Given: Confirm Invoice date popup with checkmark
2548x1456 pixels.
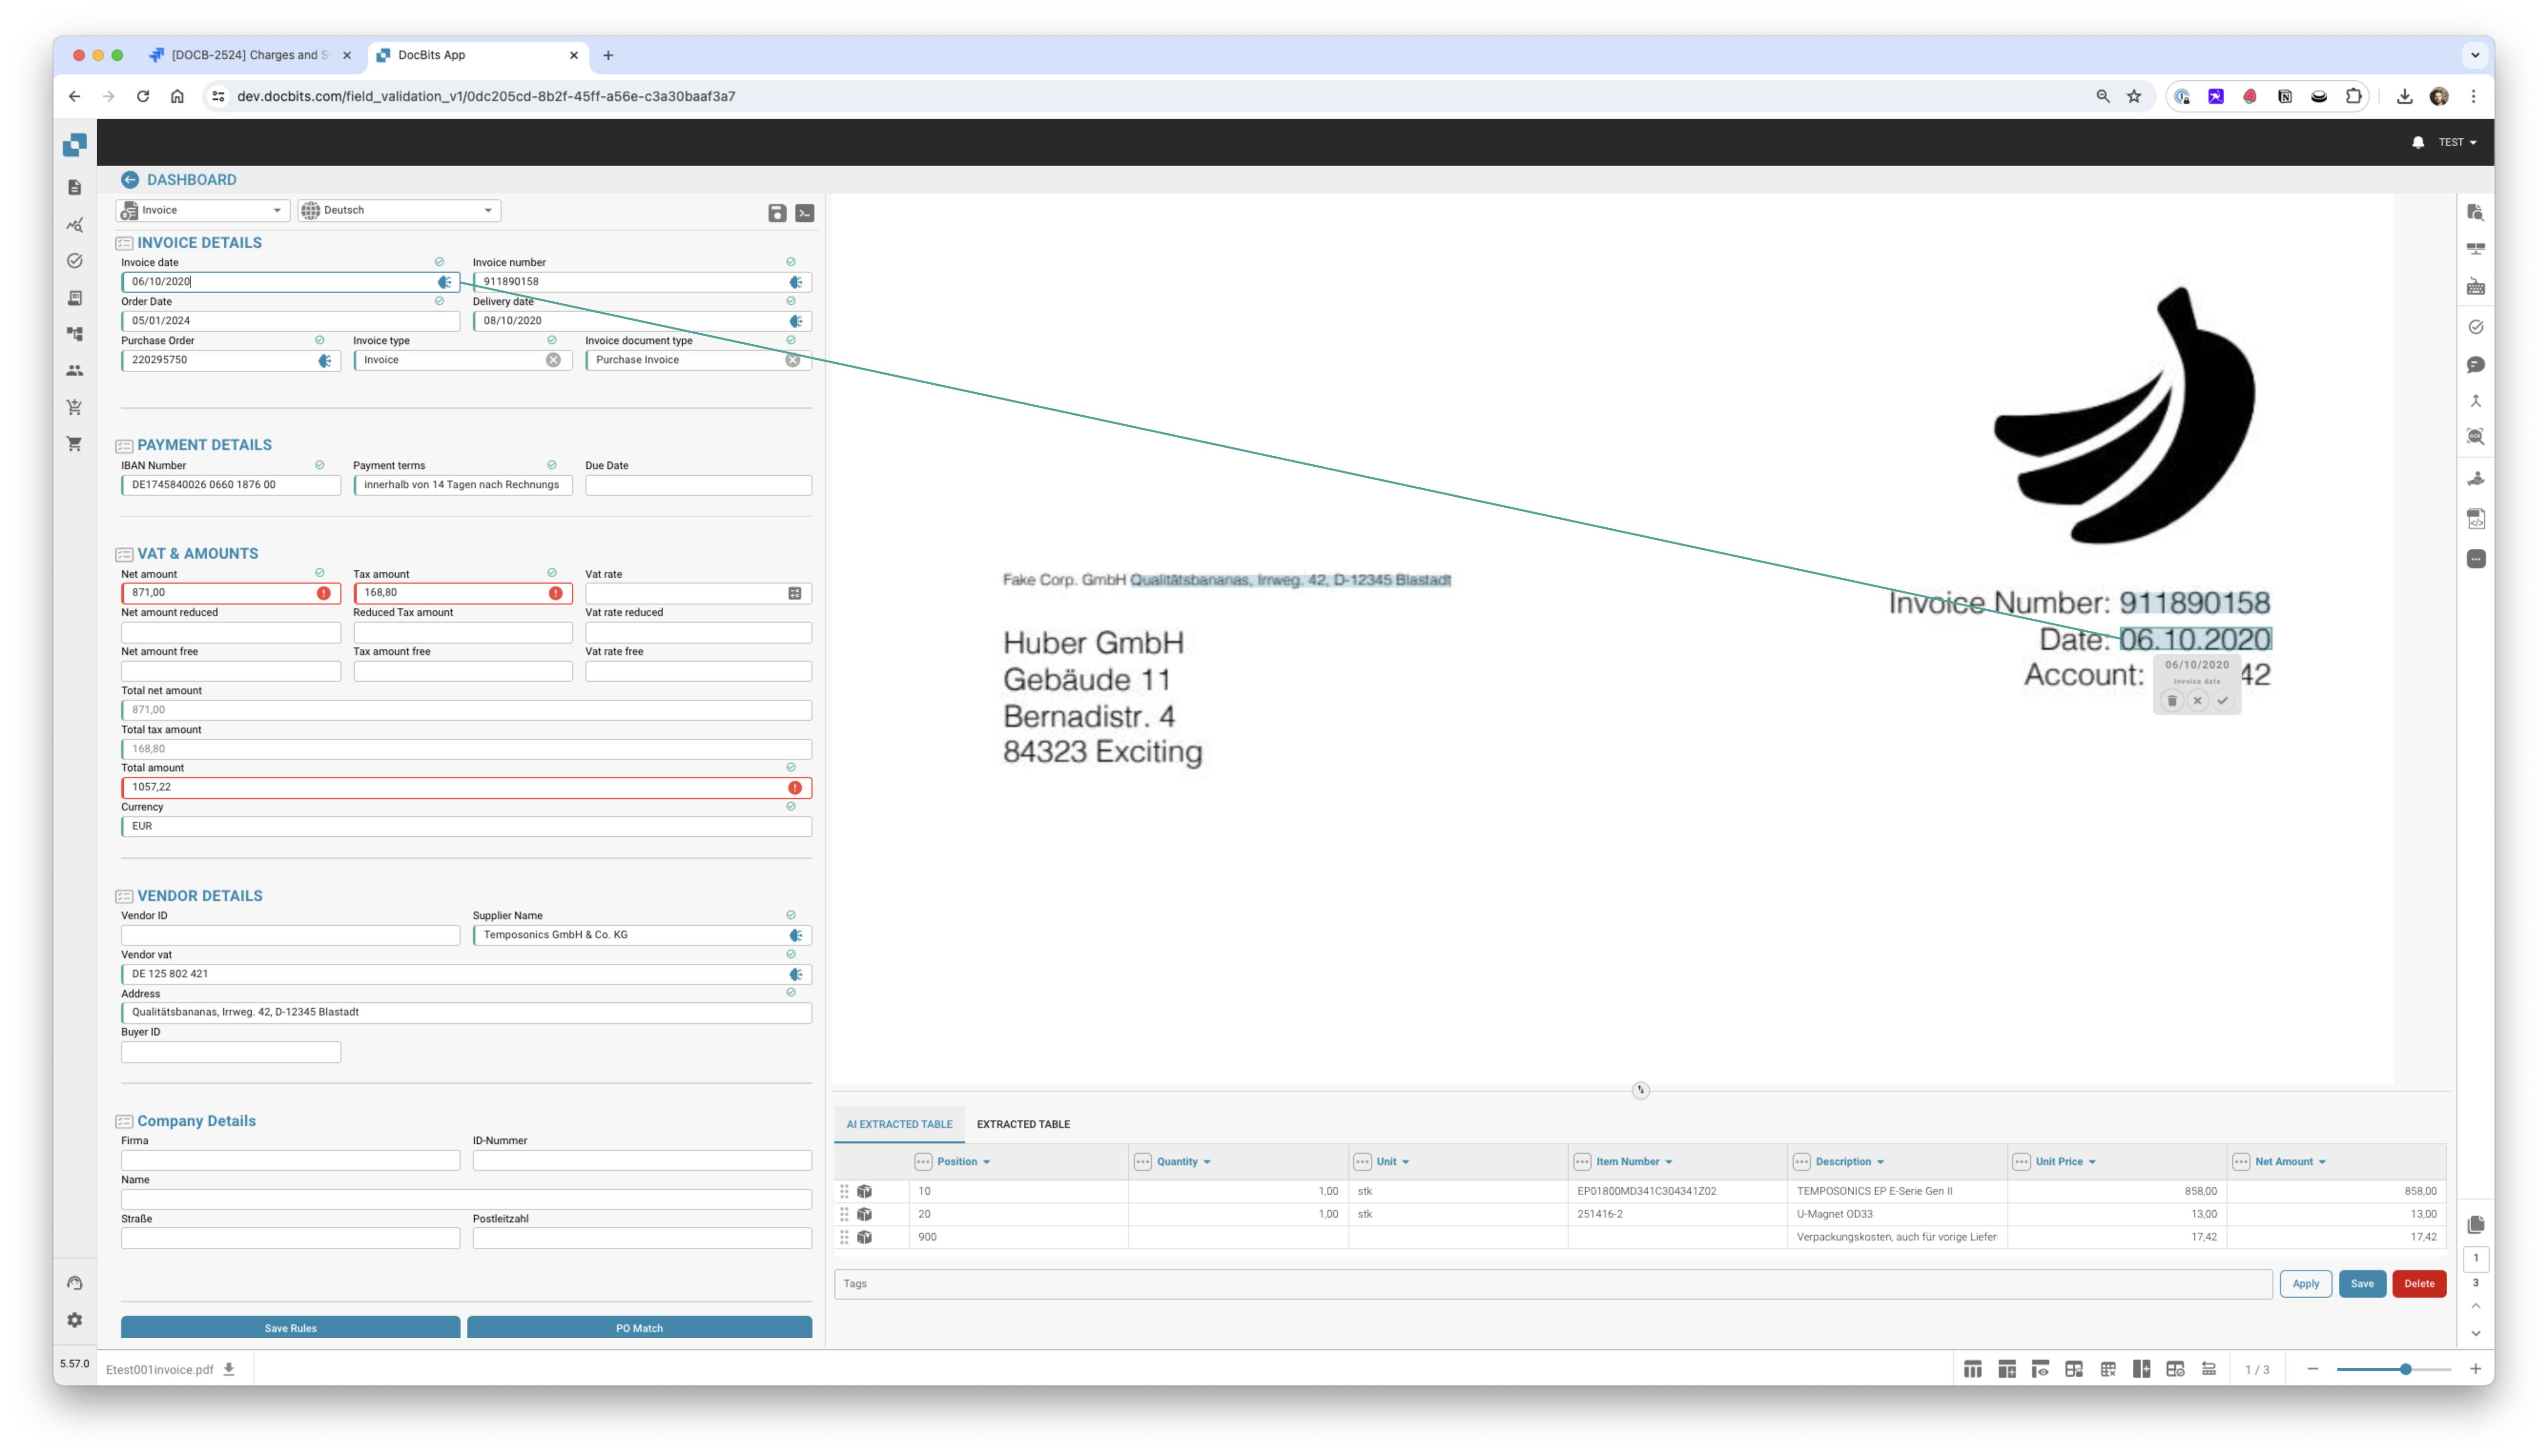Looking at the screenshot, I should coord(2222,701).
